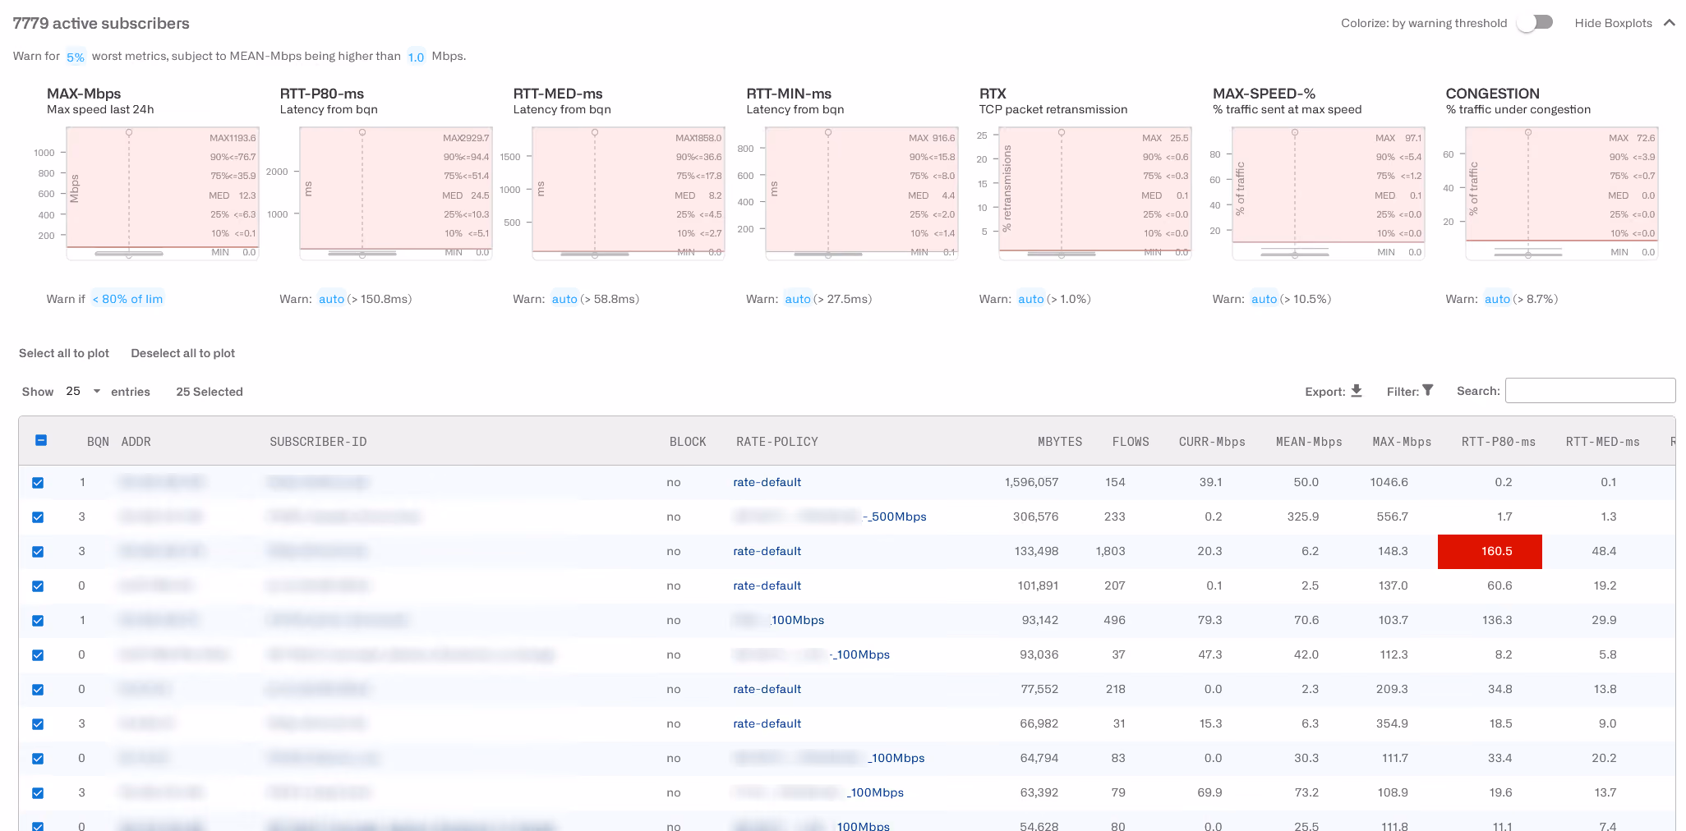Screen dimensions: 1686x831
Task: Open rate-default policy in 77,552 row
Action: coord(767,689)
